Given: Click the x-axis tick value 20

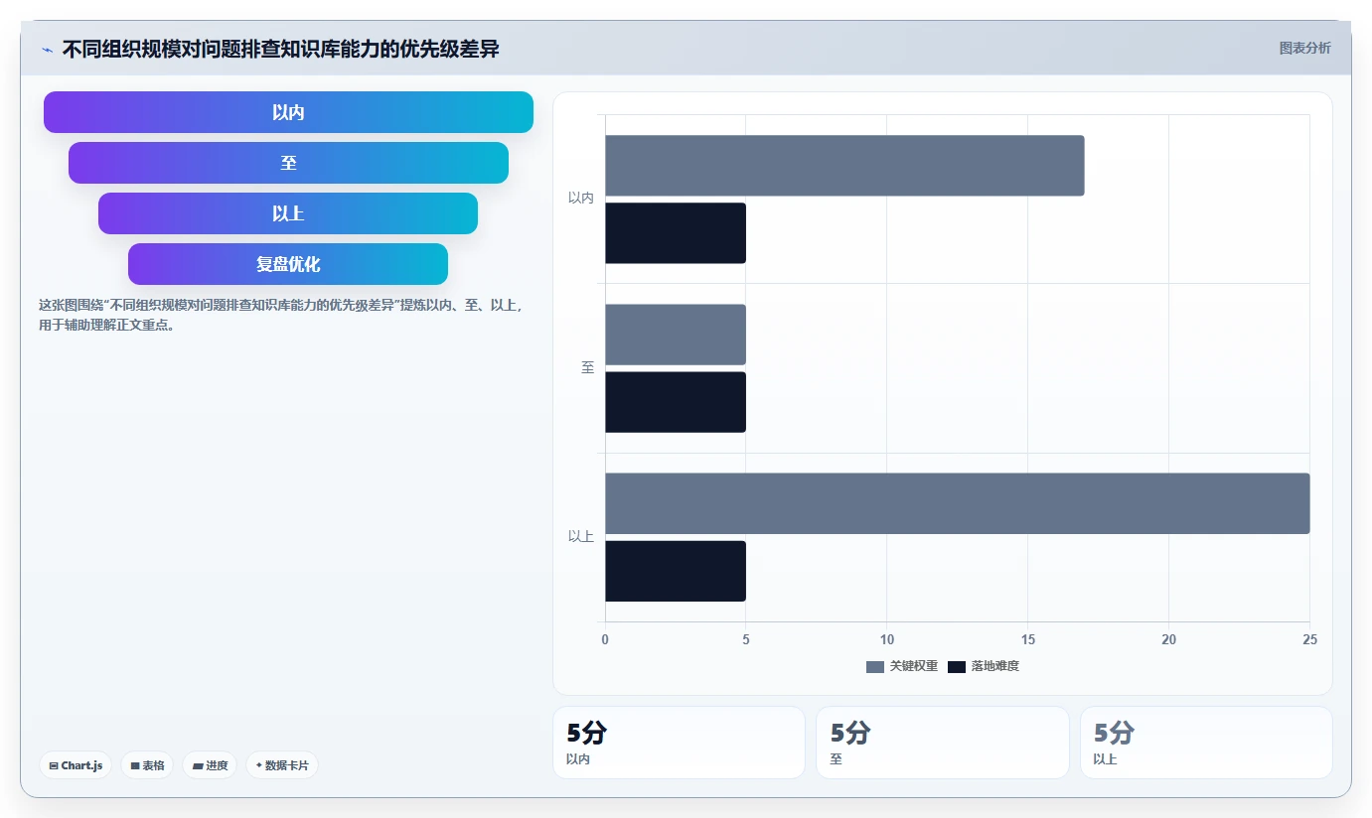Looking at the screenshot, I should [1168, 640].
